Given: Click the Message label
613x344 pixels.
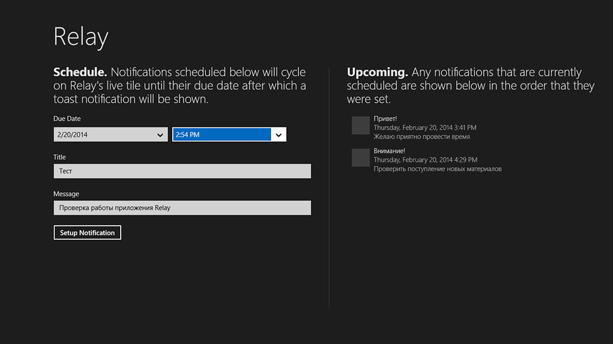Looking at the screenshot, I should pyautogui.click(x=66, y=193).
